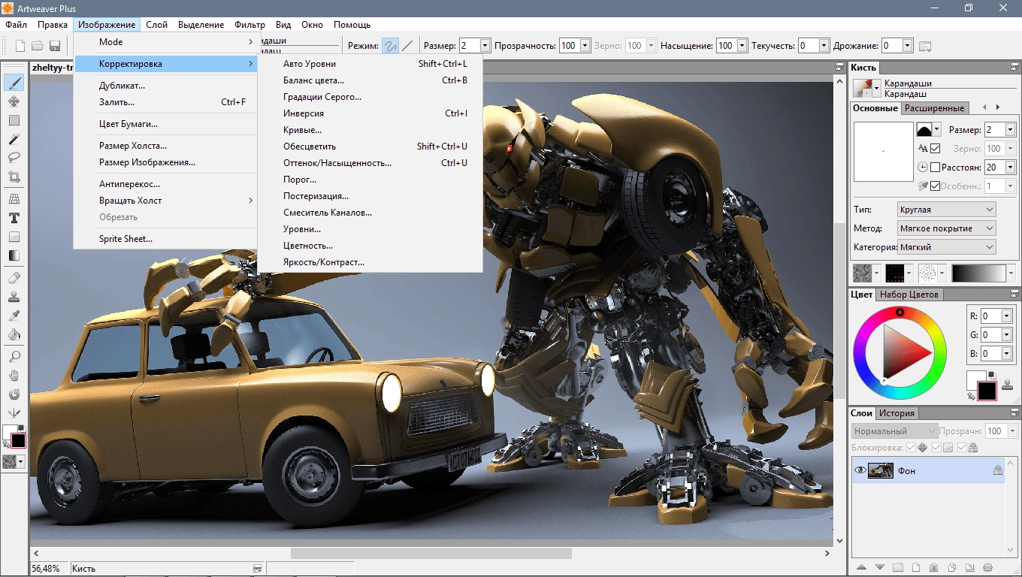Switch to the Набор Цветов tab

(x=909, y=295)
